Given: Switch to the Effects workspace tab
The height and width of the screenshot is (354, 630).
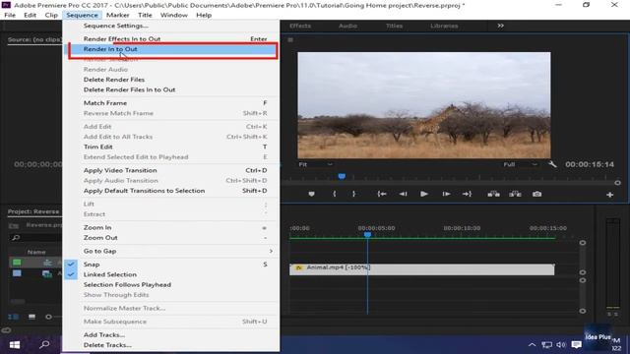Looking at the screenshot, I should tap(300, 26).
